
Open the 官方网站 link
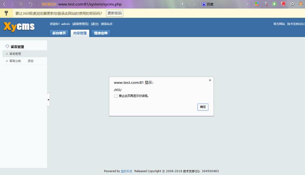click(x=279, y=24)
